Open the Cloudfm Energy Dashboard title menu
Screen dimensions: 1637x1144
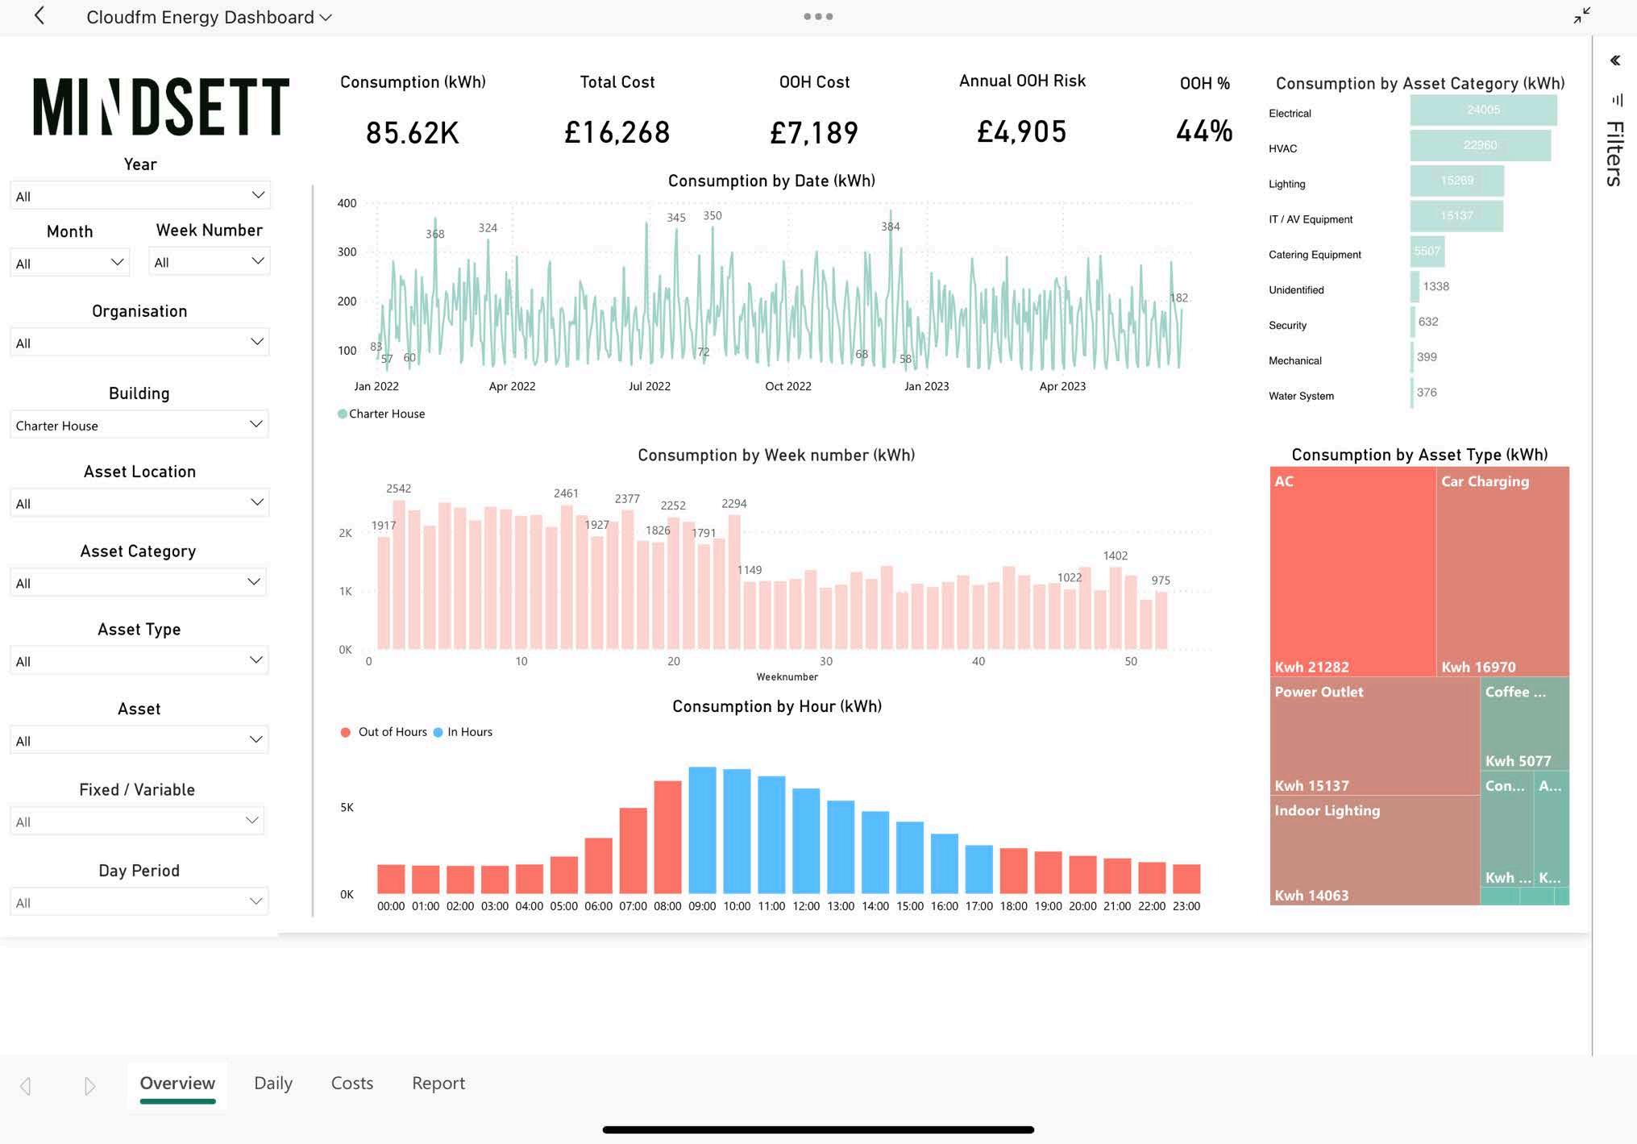pyautogui.click(x=209, y=17)
